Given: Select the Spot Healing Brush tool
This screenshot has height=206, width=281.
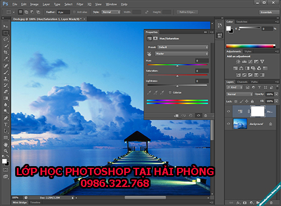Looking at the screenshot, I should coord(6,66).
